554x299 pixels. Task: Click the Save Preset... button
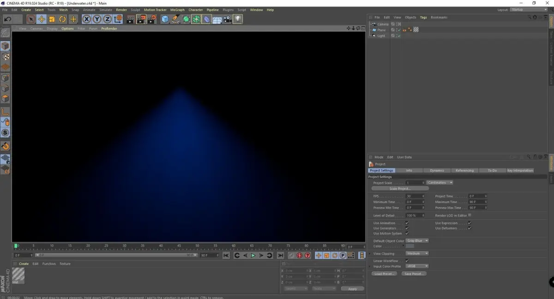pyautogui.click(x=414, y=274)
